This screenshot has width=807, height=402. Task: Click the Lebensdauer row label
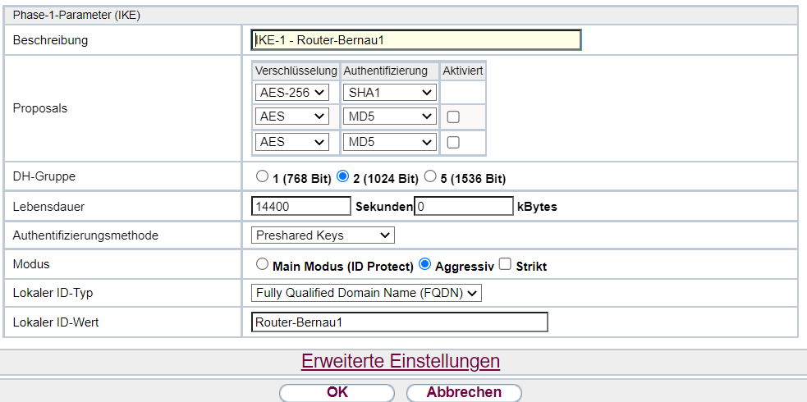click(48, 207)
